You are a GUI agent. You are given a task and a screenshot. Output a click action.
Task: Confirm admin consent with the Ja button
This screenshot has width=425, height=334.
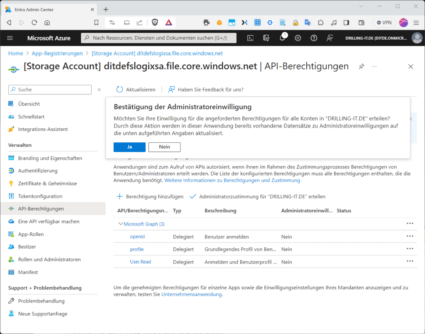[129, 147]
